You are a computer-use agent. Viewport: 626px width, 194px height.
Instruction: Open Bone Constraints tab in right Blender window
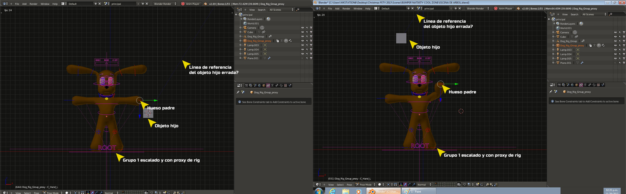pos(594,85)
